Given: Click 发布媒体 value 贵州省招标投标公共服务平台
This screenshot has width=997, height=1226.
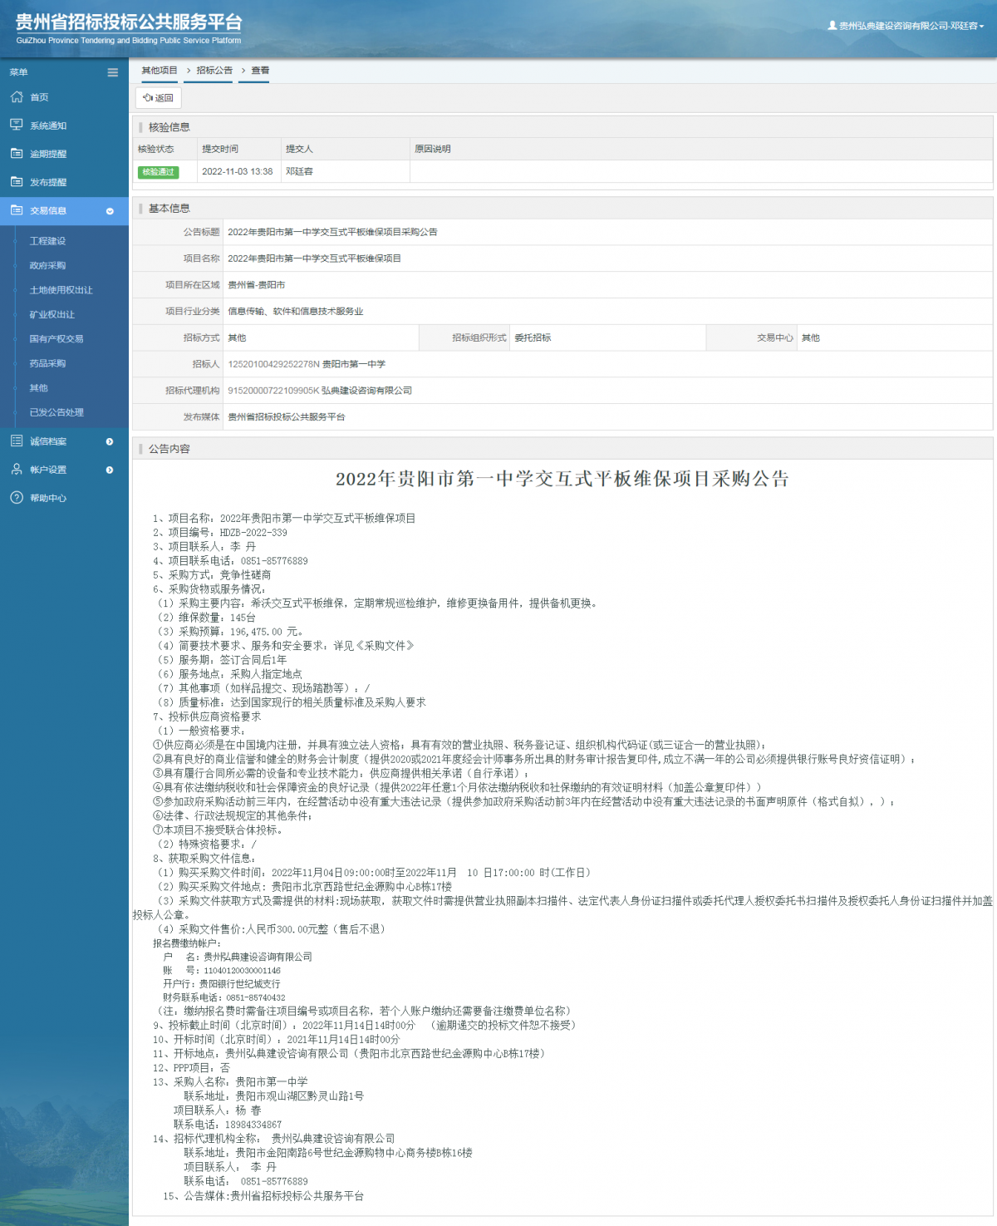Looking at the screenshot, I should pyautogui.click(x=287, y=417).
